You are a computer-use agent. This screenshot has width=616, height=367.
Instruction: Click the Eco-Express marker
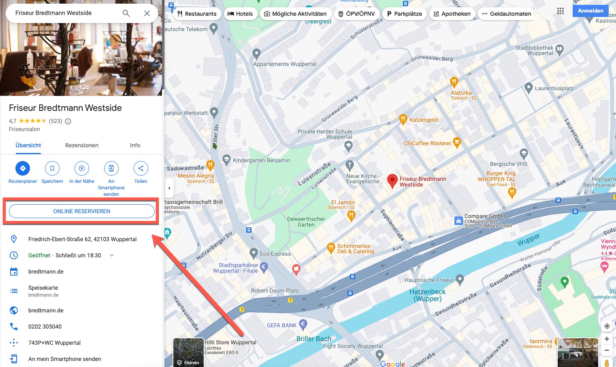tap(254, 253)
